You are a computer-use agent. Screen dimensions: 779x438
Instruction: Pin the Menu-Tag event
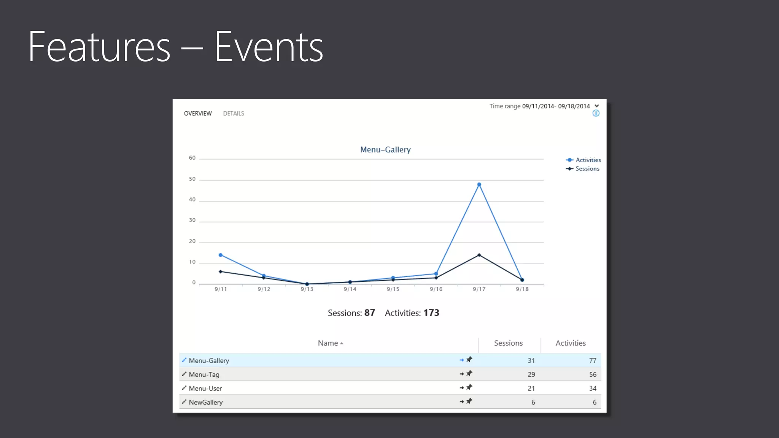click(469, 373)
